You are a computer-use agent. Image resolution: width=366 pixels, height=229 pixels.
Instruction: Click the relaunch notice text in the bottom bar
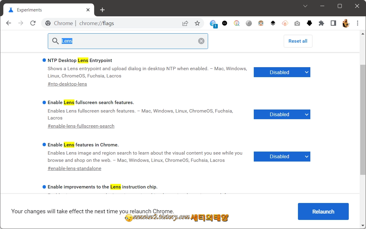point(93,211)
